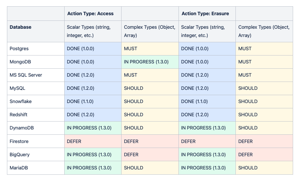Click Access Scalar Types (string, integer) header
Screen dimensions: 307x180
(x=93, y=31)
